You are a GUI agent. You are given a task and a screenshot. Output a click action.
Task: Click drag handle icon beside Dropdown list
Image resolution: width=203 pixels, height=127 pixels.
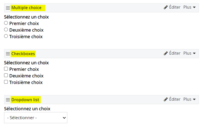click(8, 100)
